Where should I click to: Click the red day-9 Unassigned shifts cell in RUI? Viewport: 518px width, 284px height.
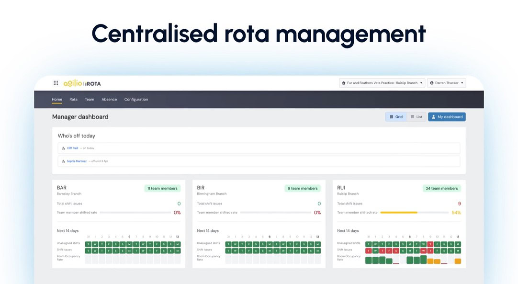point(430,244)
